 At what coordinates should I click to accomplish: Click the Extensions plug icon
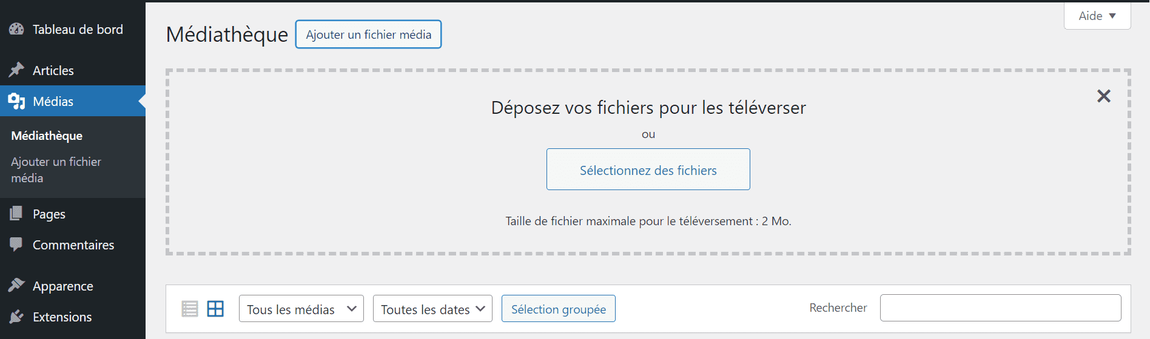(16, 317)
